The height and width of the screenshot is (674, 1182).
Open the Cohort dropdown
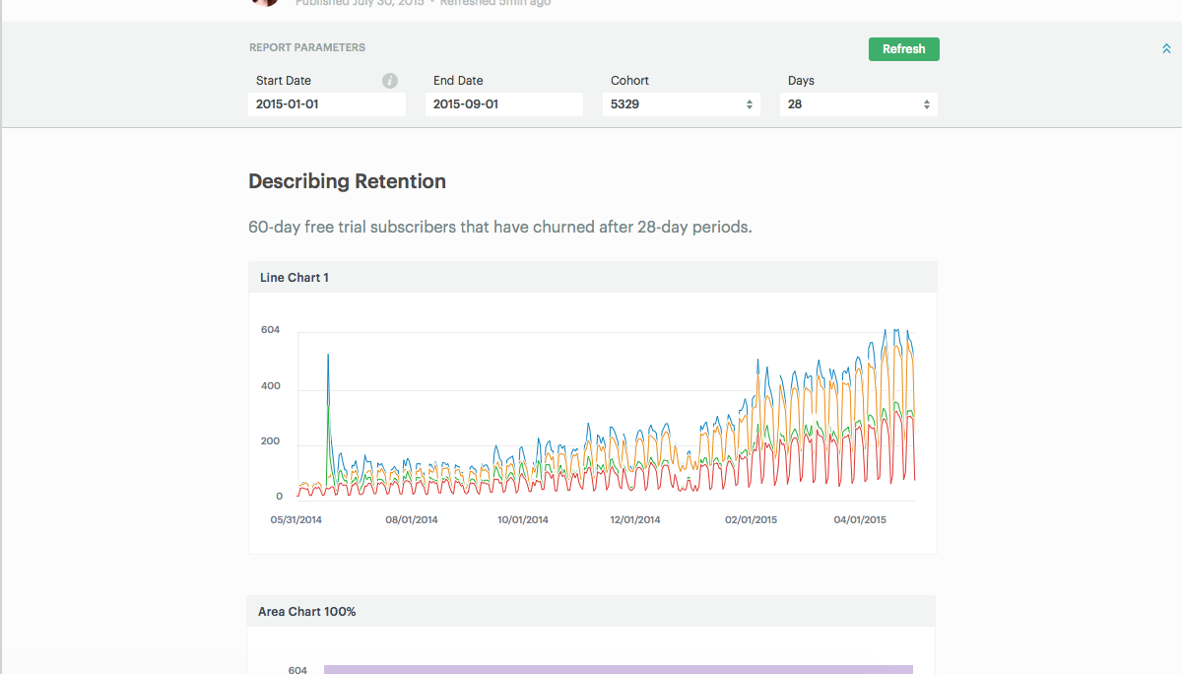click(681, 104)
